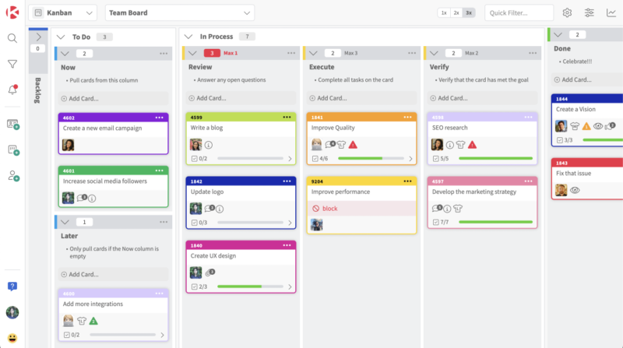Click the Quick Filter input field

tap(519, 13)
